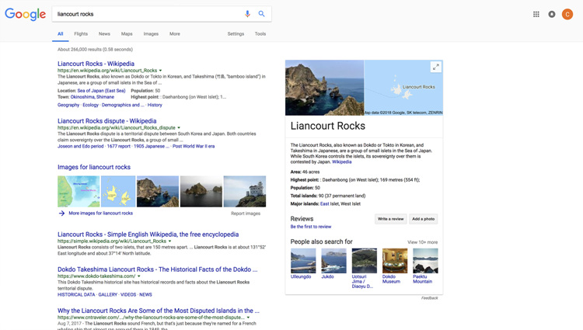This screenshot has width=583, height=330.
Task: Open the regional map image thumbnail
Action: click(x=79, y=191)
